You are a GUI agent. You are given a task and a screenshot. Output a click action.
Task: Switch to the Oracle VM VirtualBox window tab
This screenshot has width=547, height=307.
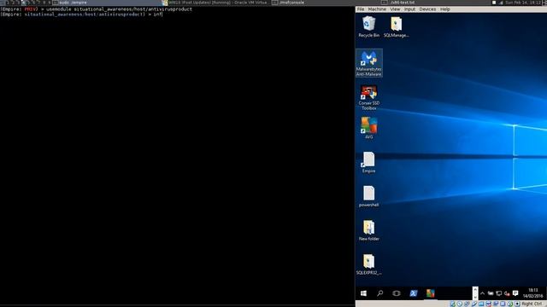pos(216,3)
